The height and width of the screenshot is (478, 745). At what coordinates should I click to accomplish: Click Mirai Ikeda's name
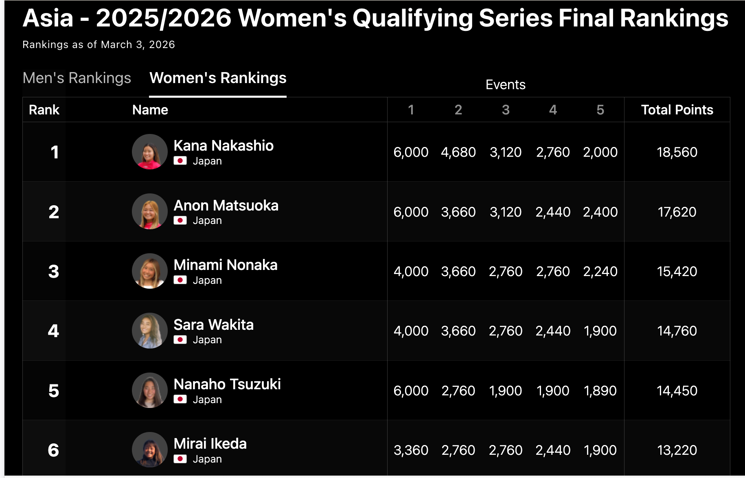(210, 443)
